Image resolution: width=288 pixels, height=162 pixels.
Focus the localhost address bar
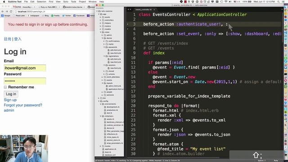(x=54, y=11)
